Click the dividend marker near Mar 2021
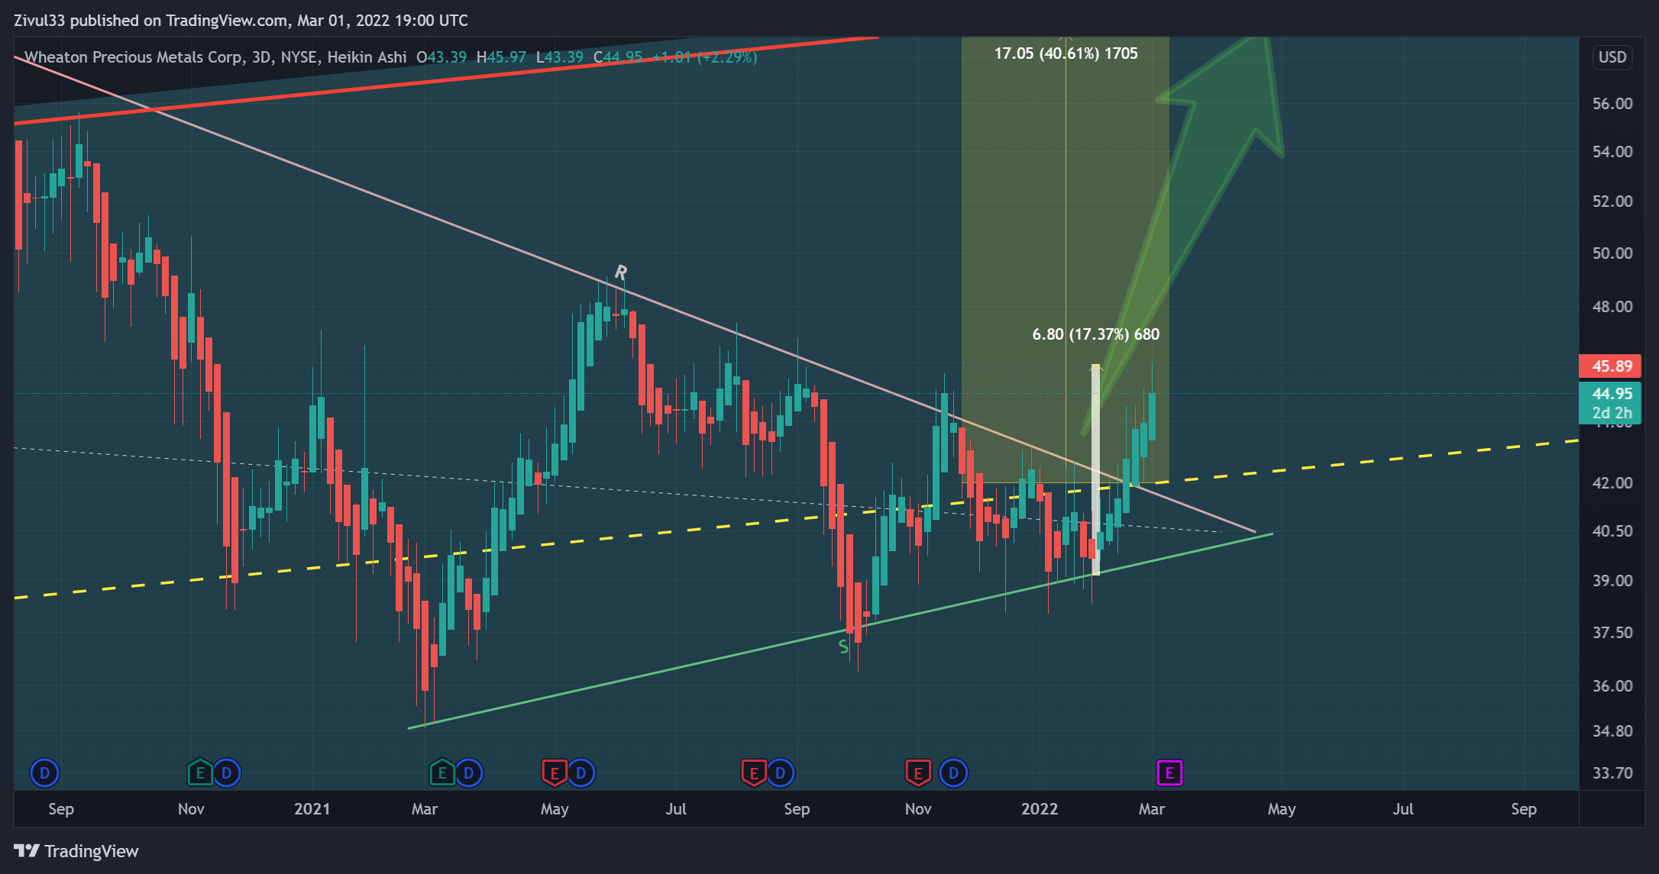This screenshot has height=874, width=1659. 468,773
